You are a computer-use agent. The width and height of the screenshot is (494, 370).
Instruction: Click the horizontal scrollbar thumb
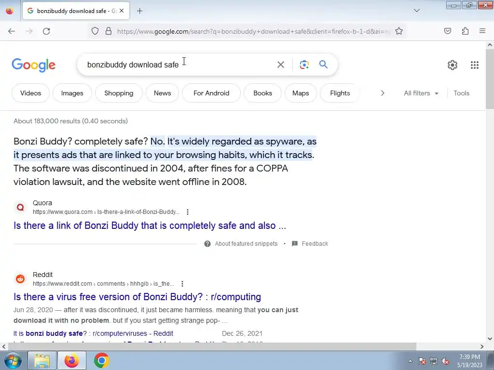click(212, 346)
